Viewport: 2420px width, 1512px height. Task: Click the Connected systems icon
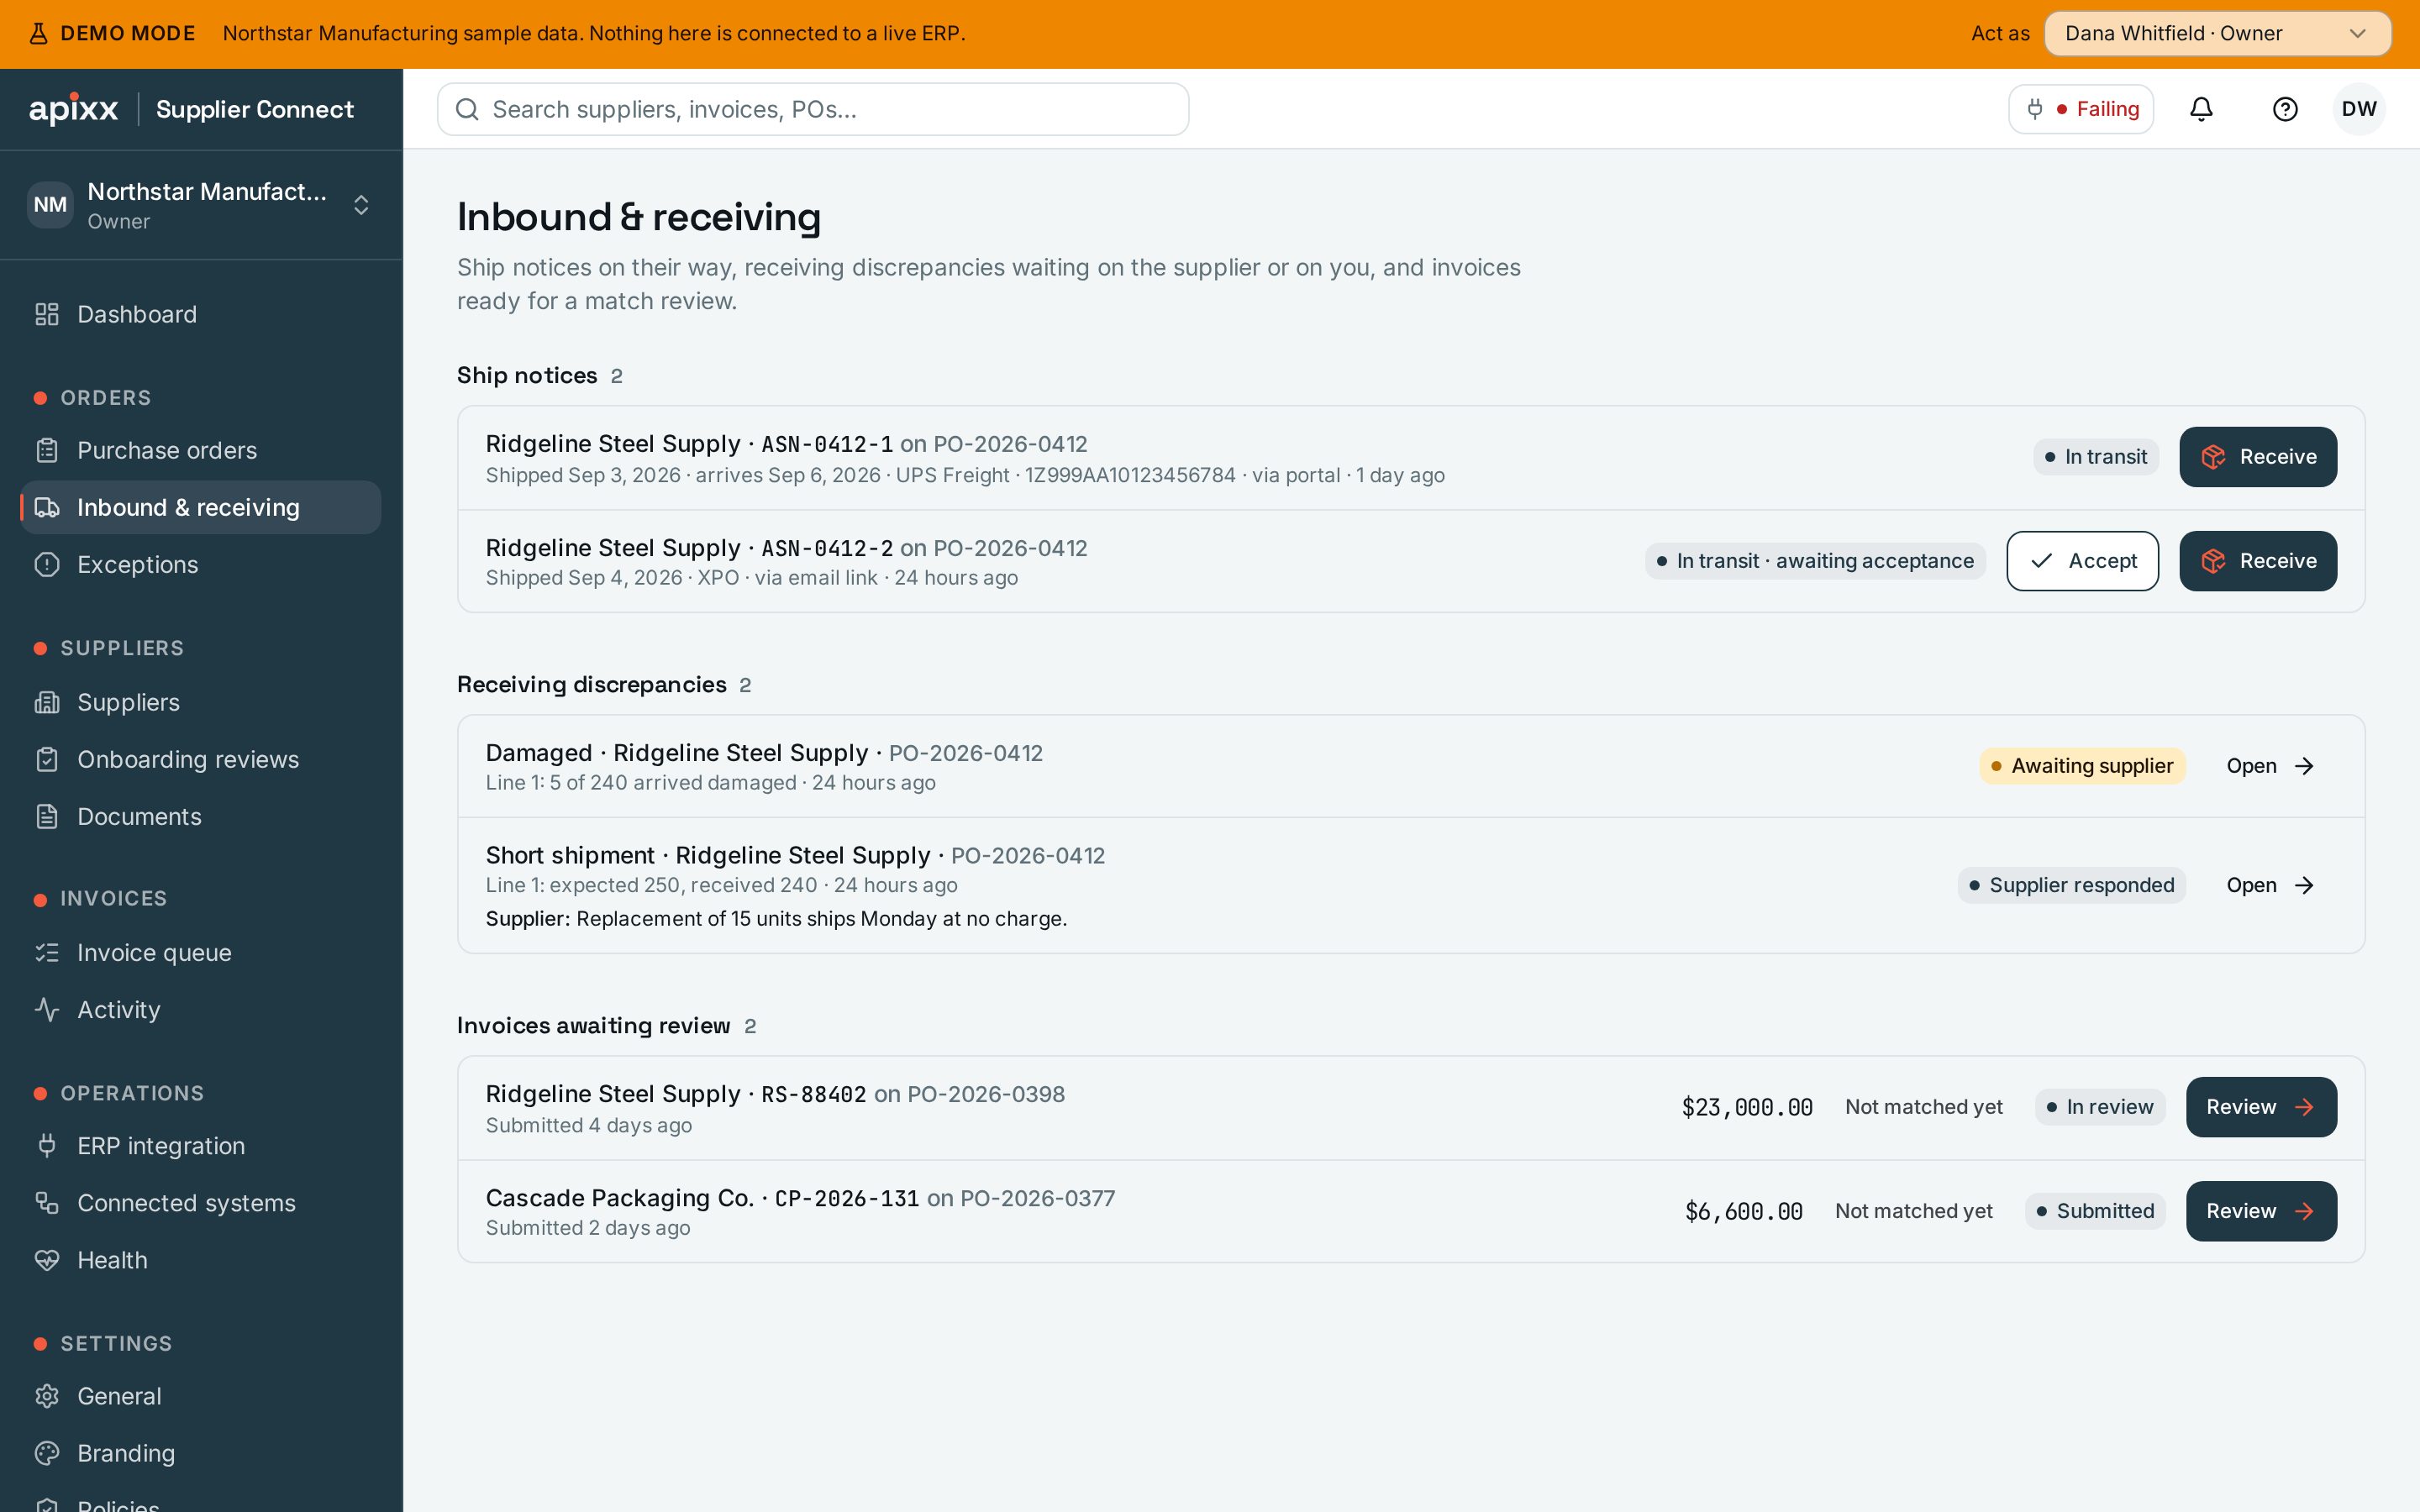click(47, 1202)
